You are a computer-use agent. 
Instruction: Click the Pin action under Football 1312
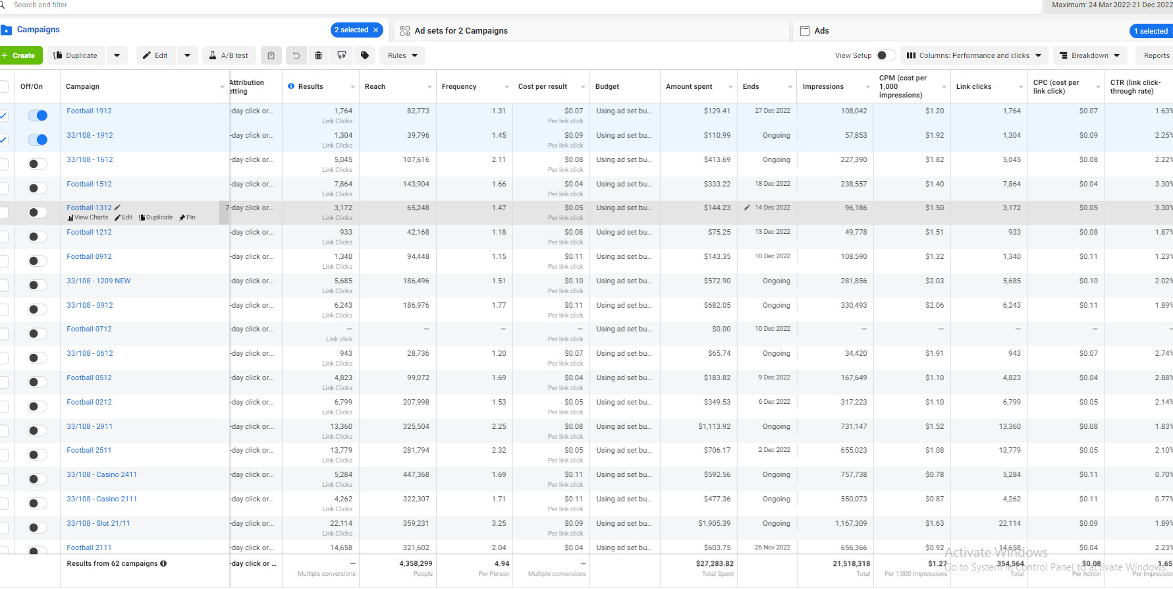coord(187,217)
